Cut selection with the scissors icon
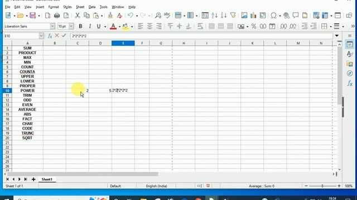This screenshot has height=200, width=357. pyautogui.click(x=78, y=16)
